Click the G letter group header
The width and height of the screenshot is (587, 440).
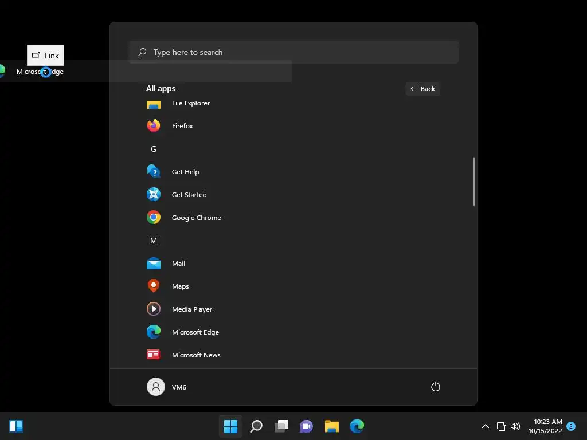(x=154, y=149)
